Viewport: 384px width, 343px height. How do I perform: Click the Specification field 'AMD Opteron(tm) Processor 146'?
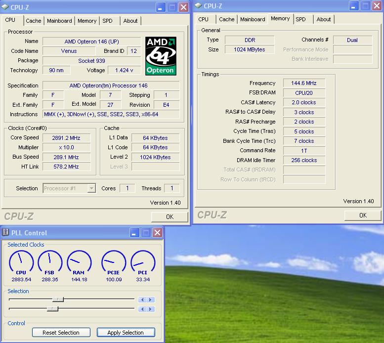[111, 86]
